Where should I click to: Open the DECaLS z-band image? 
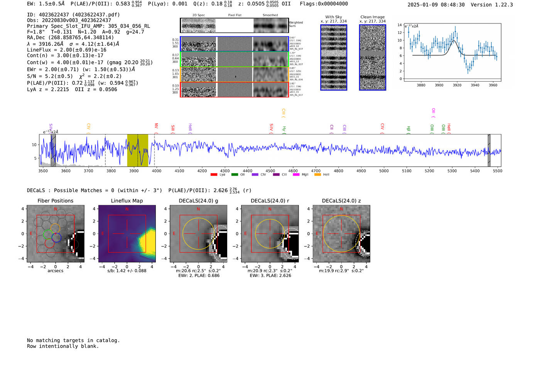pos(341,234)
